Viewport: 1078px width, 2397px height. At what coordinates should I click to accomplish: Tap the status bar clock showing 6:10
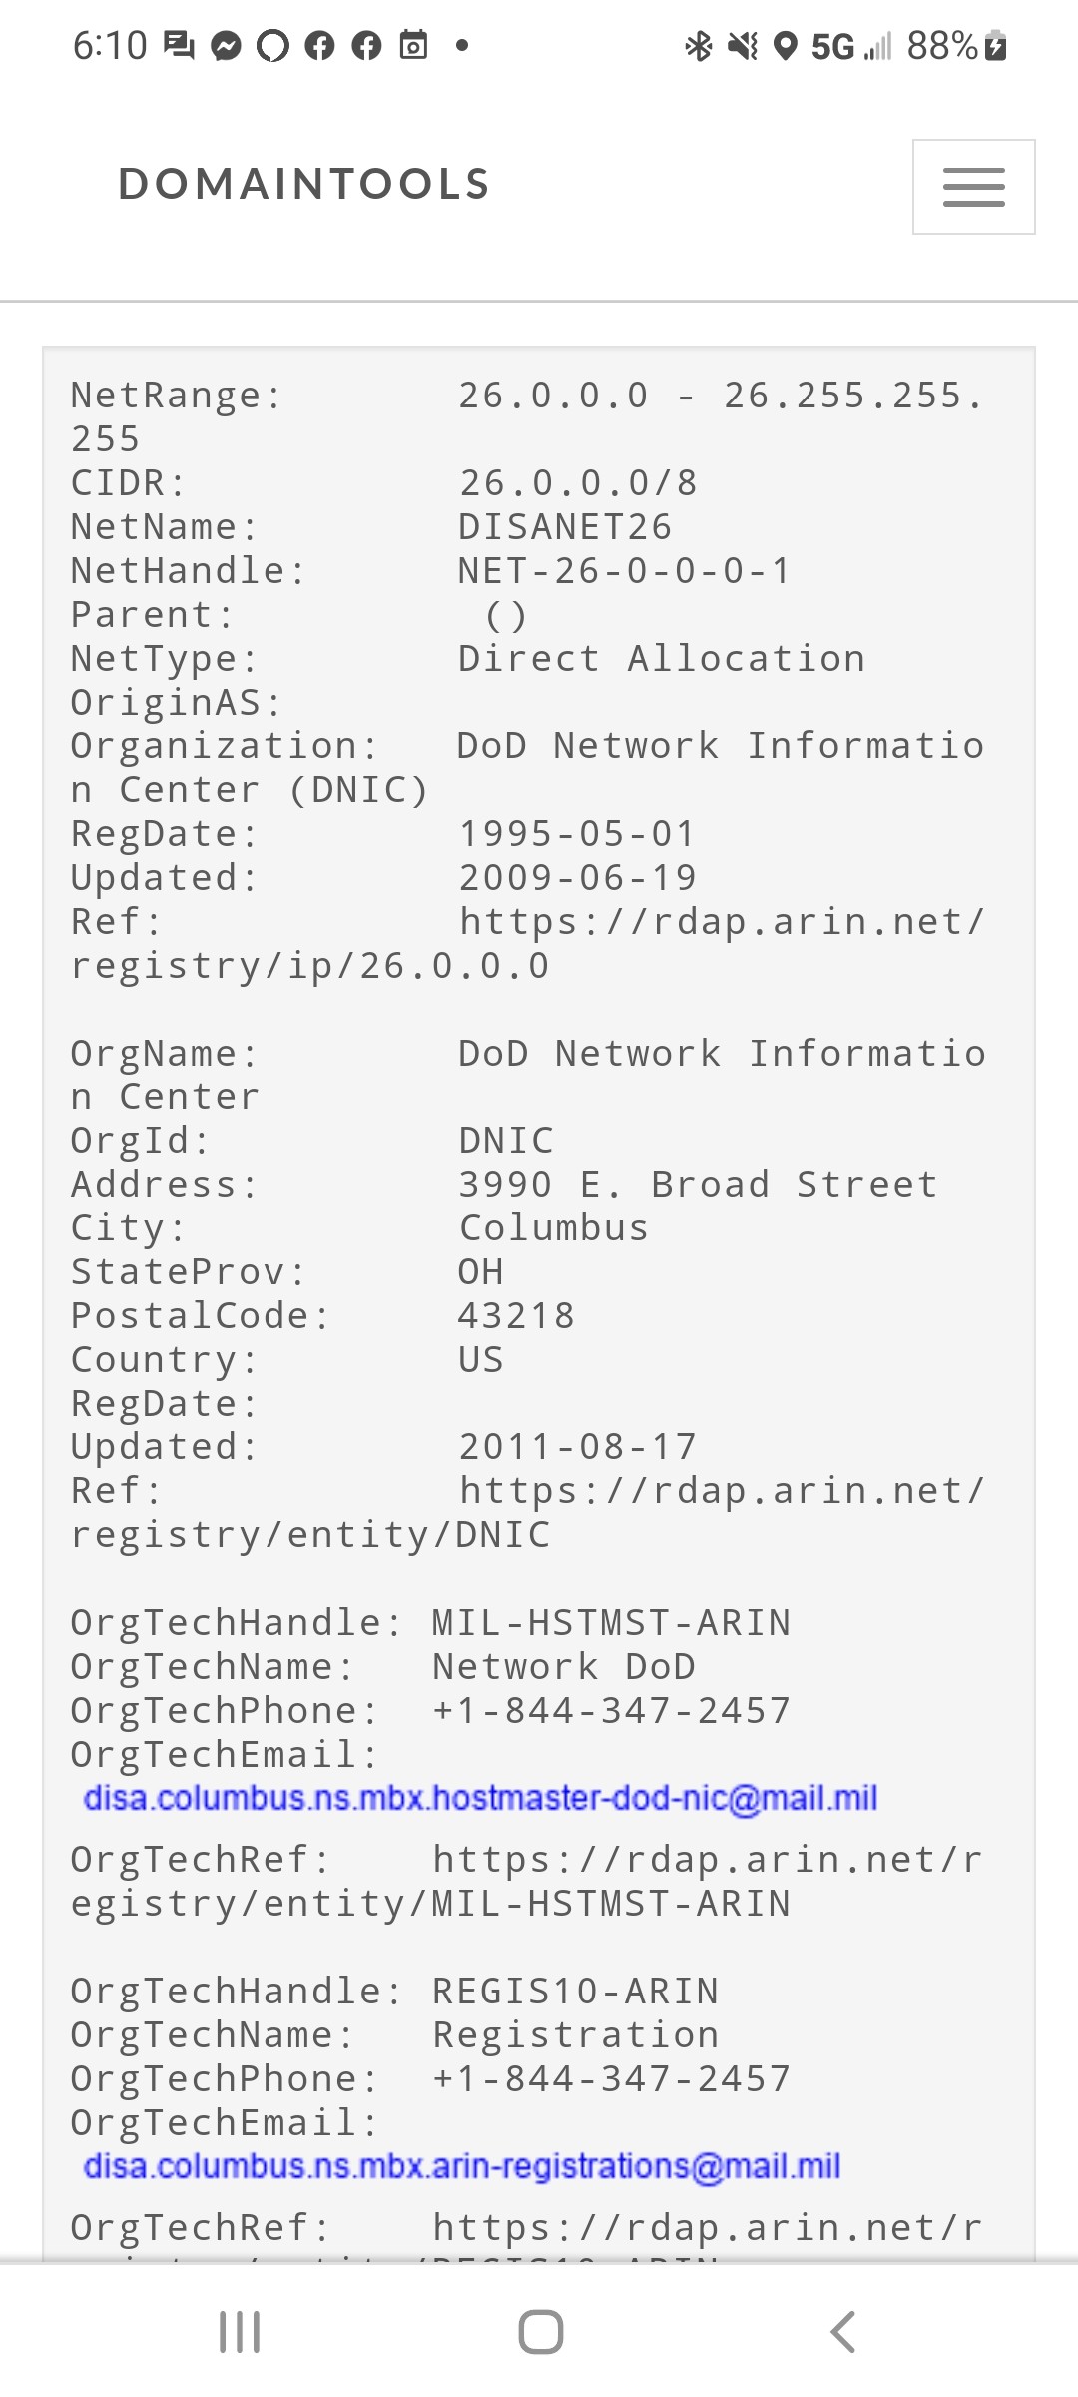110,46
